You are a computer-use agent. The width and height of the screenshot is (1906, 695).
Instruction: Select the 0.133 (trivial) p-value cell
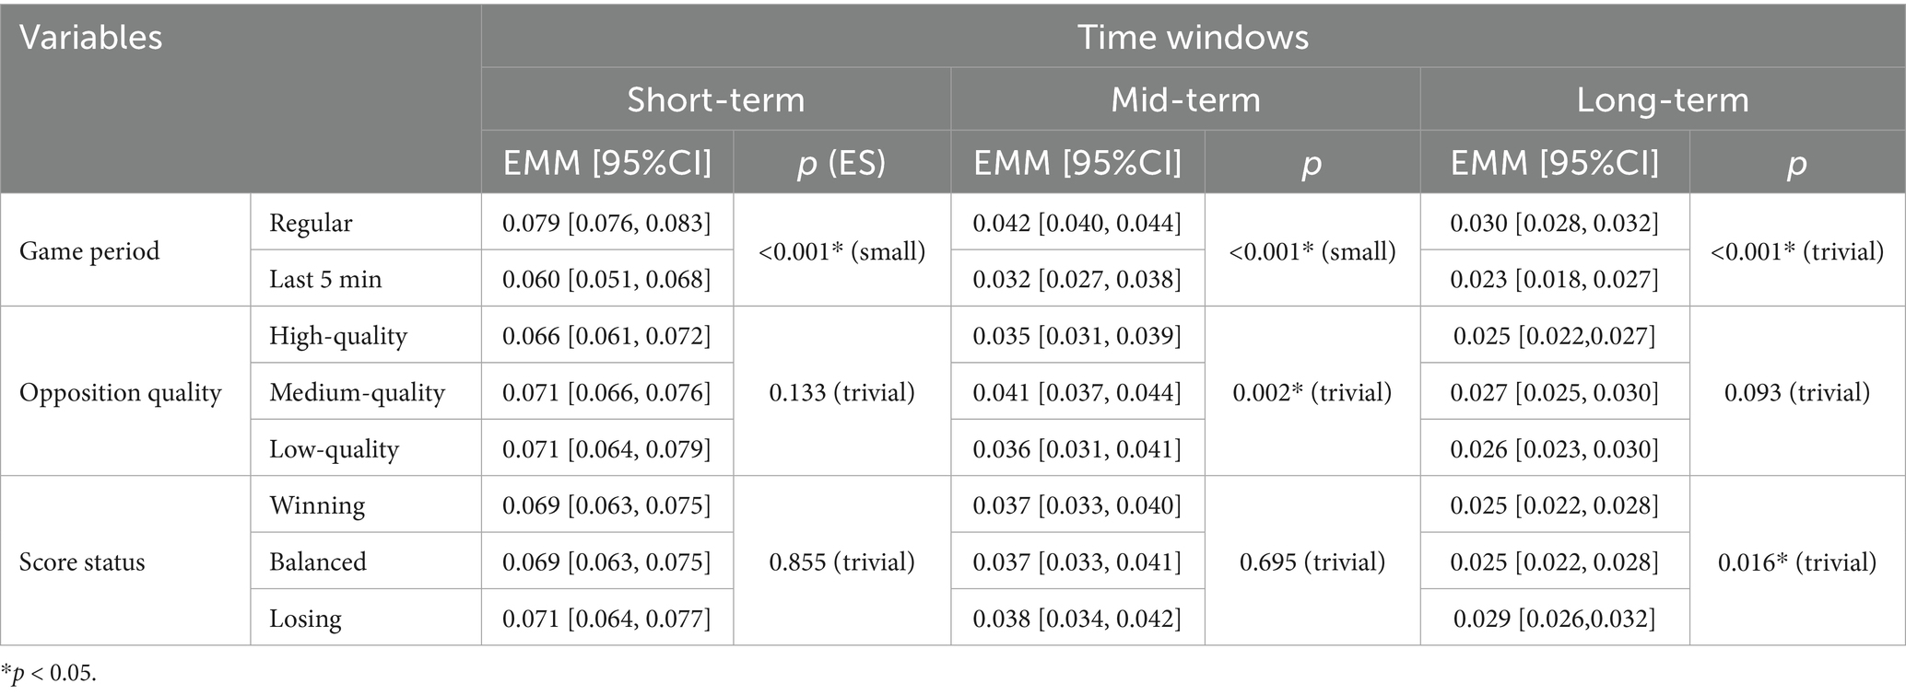tap(841, 392)
